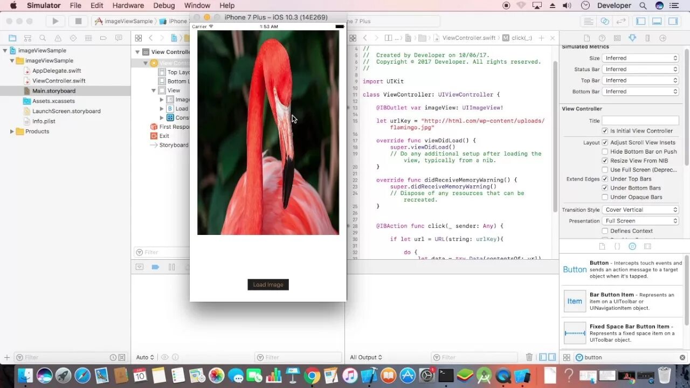Show the Attributes inspector
The height and width of the screenshot is (388, 690).
click(x=632, y=38)
